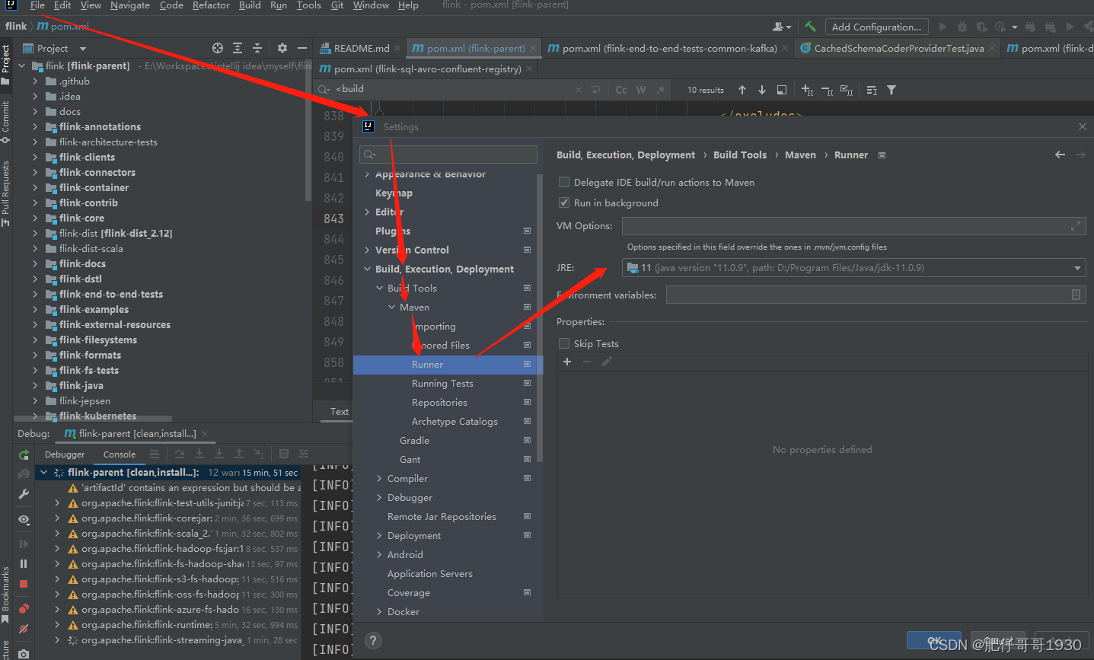Click Environment variables input field
The height and width of the screenshot is (660, 1094).
coord(876,295)
